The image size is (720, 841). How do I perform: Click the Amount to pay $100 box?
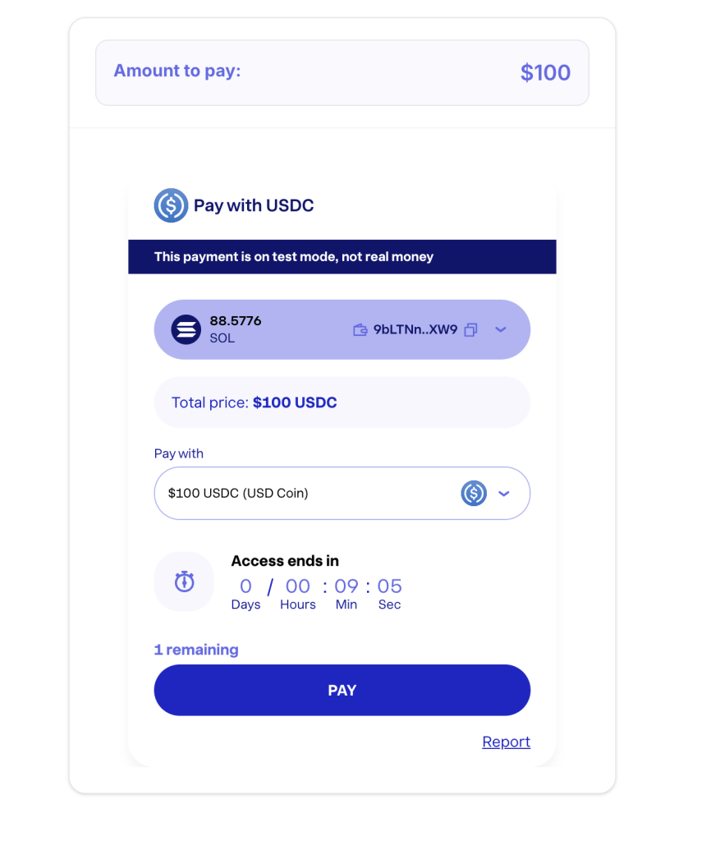pyautogui.click(x=342, y=72)
